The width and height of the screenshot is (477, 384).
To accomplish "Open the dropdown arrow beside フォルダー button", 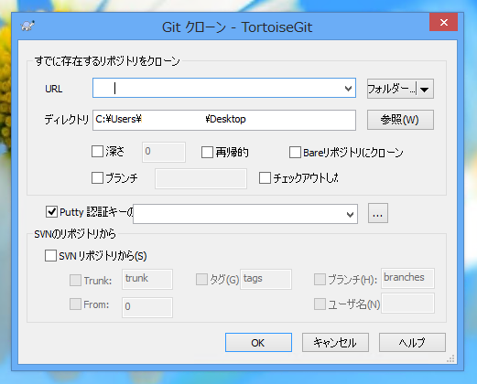I will tap(425, 90).
